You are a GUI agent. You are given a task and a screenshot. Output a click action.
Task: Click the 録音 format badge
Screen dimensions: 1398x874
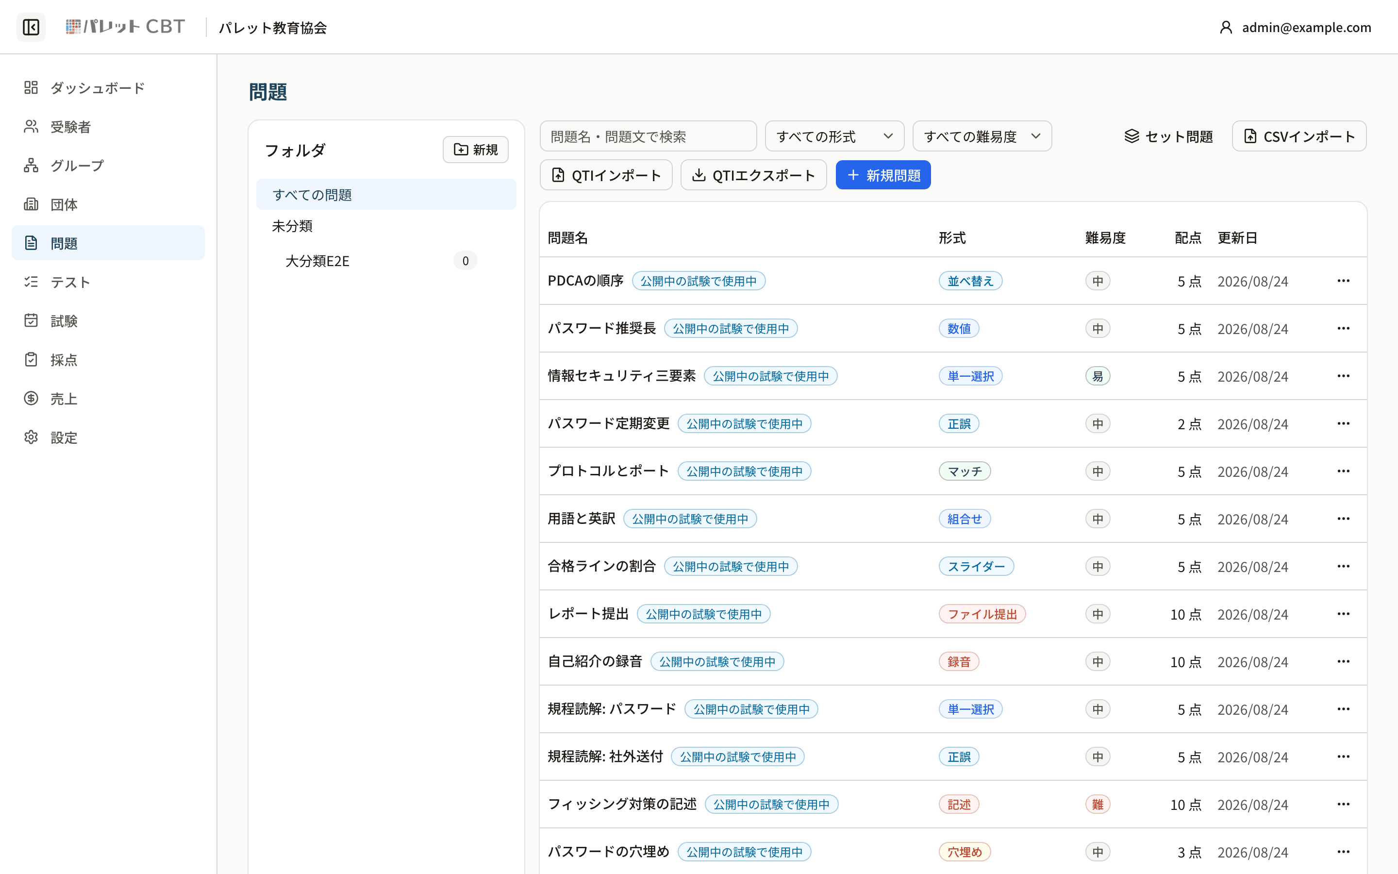958,661
